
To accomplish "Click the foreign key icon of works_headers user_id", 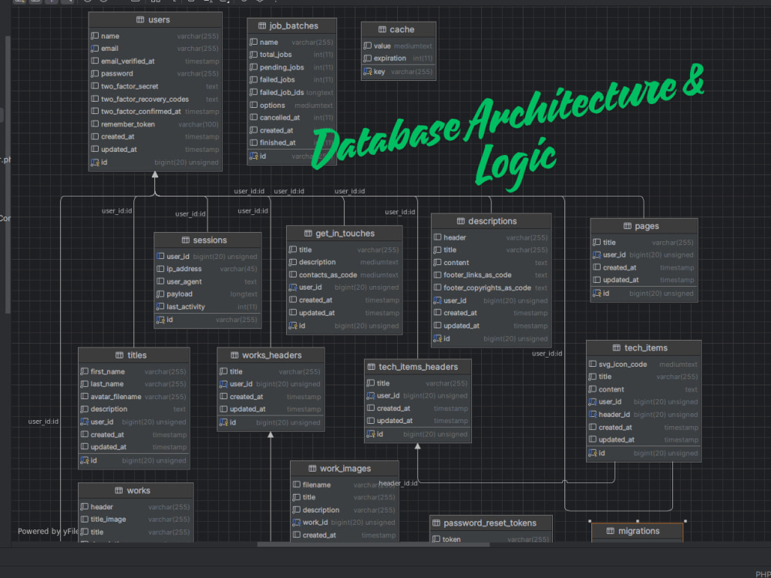I will [x=224, y=385].
